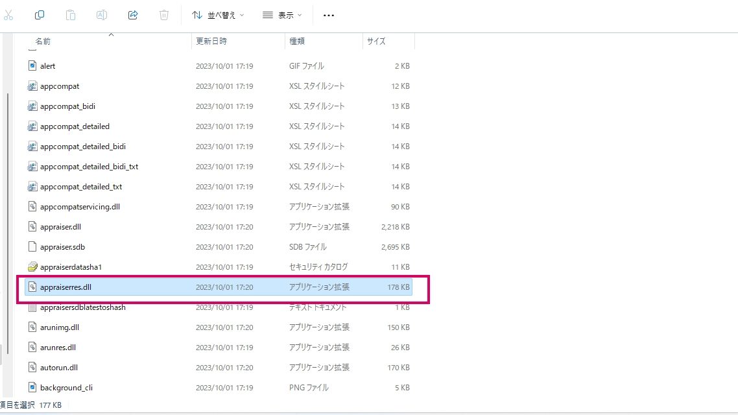
Task: Open the 表示 view dropdown
Action: 282,15
